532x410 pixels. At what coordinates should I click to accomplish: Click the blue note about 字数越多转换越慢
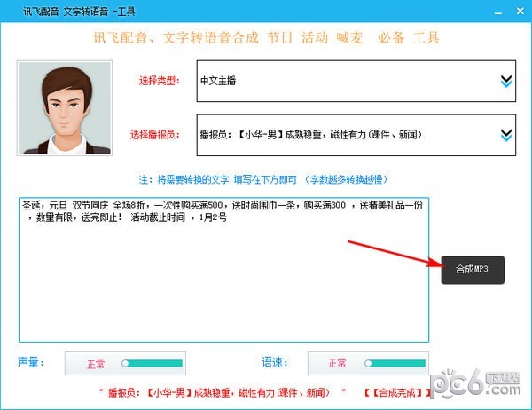pos(263,179)
